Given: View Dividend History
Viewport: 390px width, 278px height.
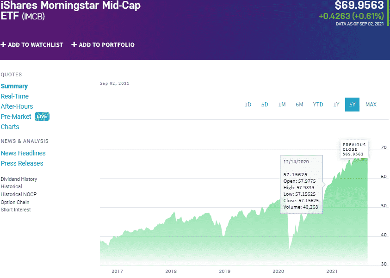Looking at the screenshot, I should click(19, 179).
